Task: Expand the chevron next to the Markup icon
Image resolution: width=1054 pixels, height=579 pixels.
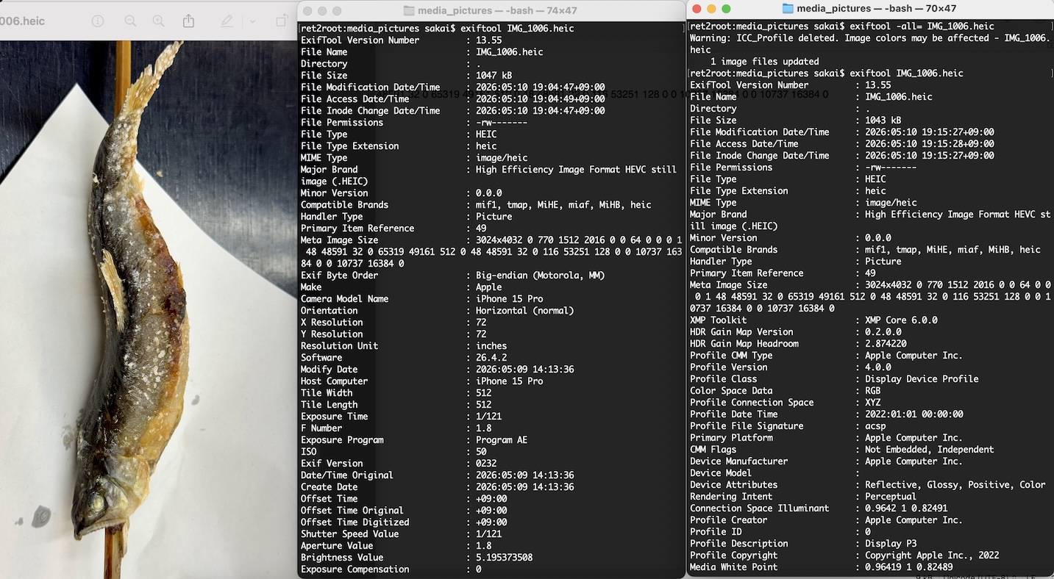Action: [252, 21]
